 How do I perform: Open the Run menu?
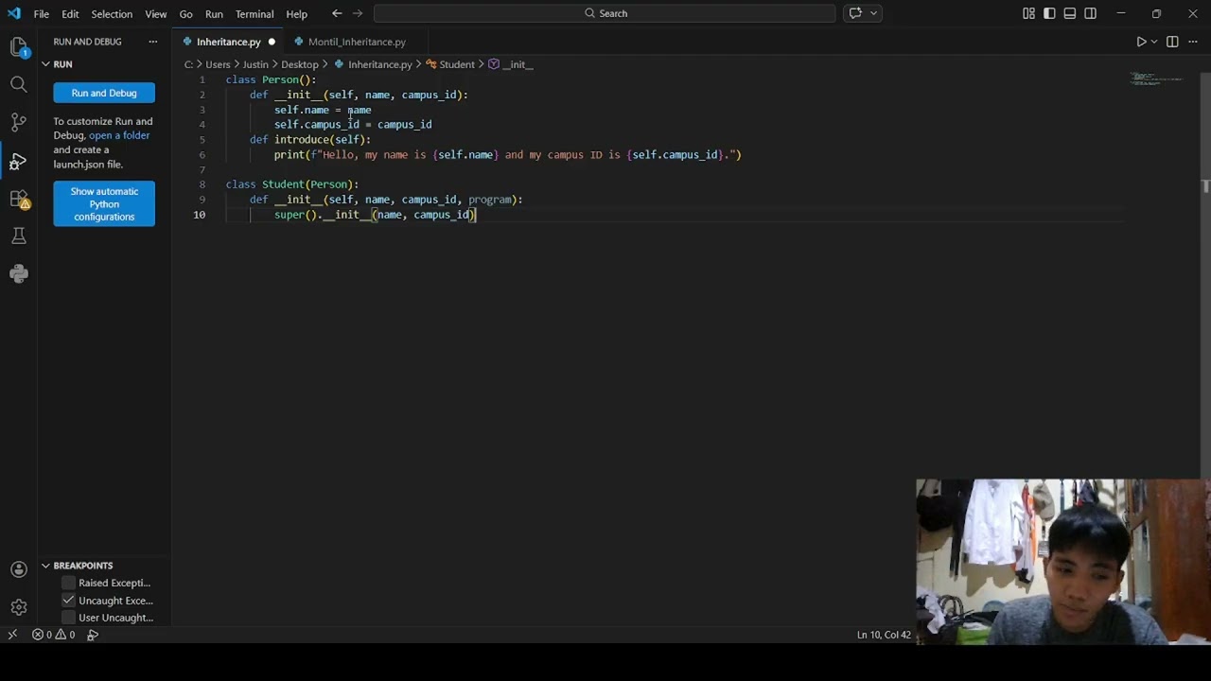pyautogui.click(x=214, y=13)
